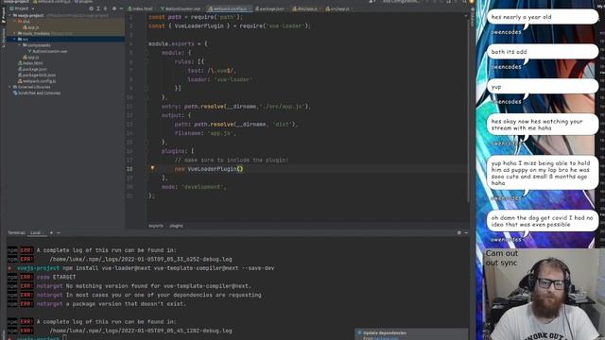The width and height of the screenshot is (605, 340).
Task: Add a new terminal session with plus
Action: 51,233
